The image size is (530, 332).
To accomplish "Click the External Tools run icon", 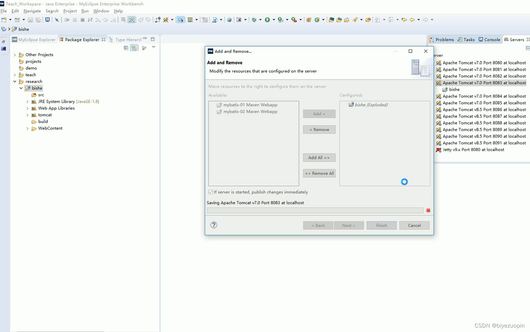I will [x=294, y=20].
